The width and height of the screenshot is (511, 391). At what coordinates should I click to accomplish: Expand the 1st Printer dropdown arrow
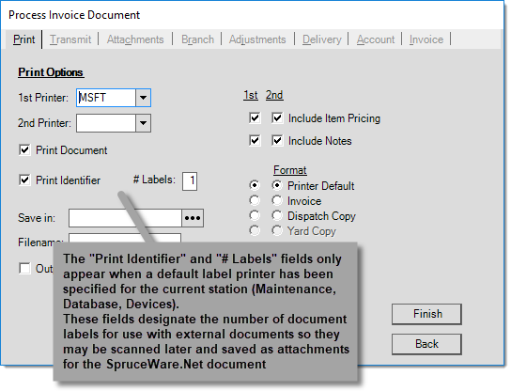click(x=143, y=98)
